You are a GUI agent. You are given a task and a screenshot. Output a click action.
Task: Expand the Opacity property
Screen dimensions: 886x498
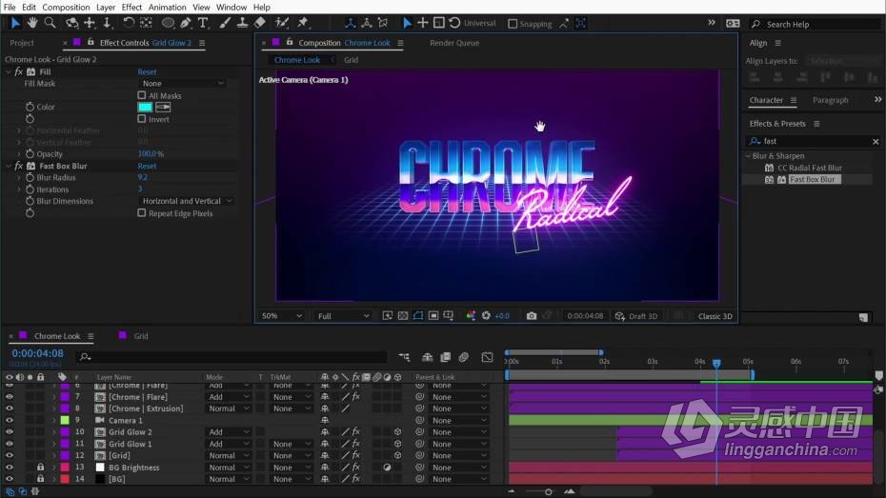(x=19, y=154)
